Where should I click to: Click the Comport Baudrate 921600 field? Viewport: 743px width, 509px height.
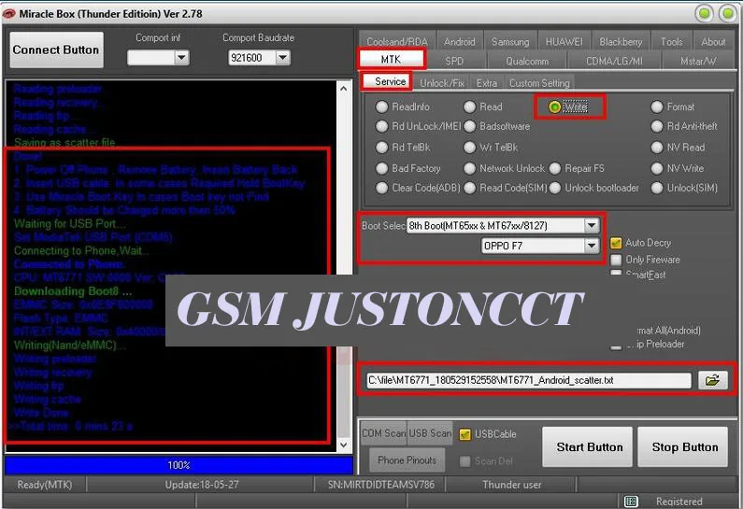(251, 58)
